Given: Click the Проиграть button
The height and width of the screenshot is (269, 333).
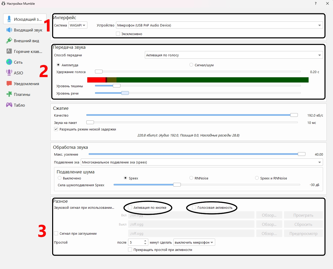Looking at the screenshot, I should tap(303, 215).
